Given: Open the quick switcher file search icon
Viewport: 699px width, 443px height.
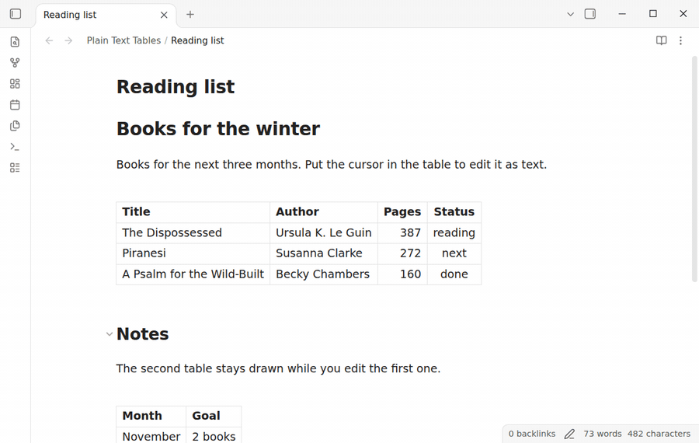Looking at the screenshot, I should (15, 42).
